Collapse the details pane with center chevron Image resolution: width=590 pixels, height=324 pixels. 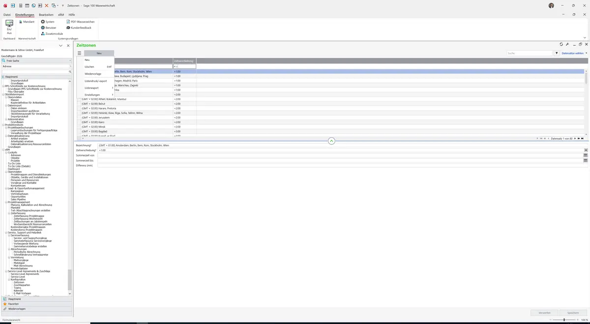pos(331,141)
